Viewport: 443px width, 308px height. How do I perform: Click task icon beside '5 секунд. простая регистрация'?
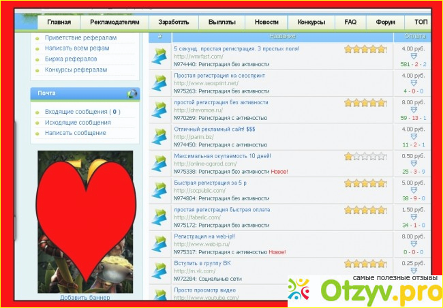(x=159, y=57)
